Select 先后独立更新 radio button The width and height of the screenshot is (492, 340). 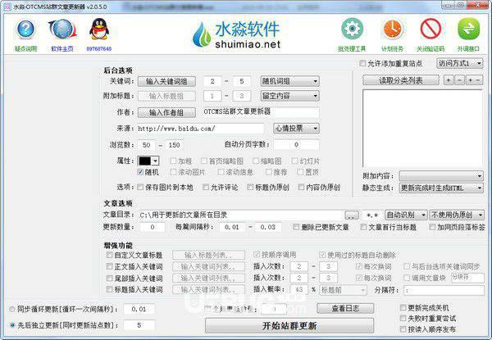pyautogui.click(x=12, y=325)
